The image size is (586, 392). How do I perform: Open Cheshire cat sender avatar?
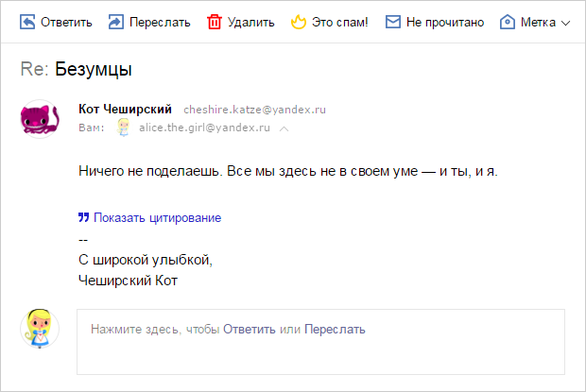(40, 119)
